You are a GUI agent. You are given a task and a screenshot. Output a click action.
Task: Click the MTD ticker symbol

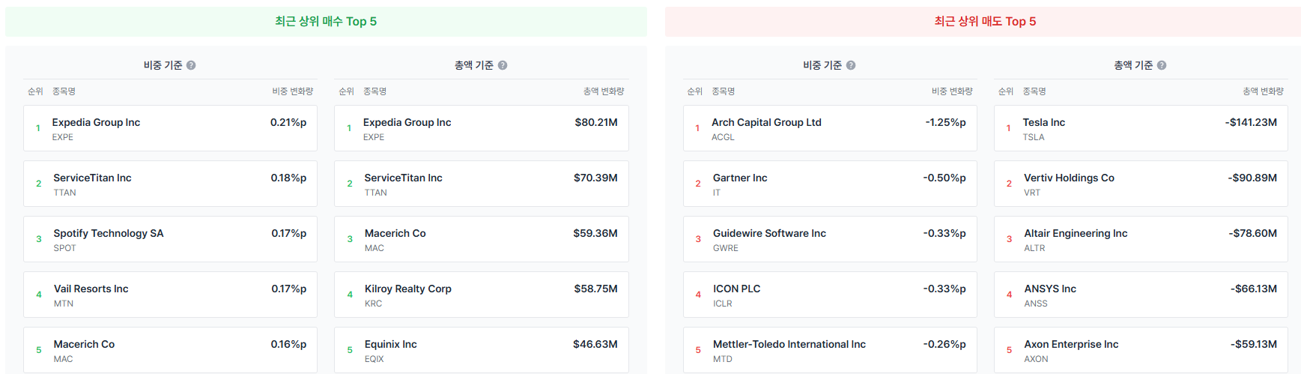coord(723,359)
